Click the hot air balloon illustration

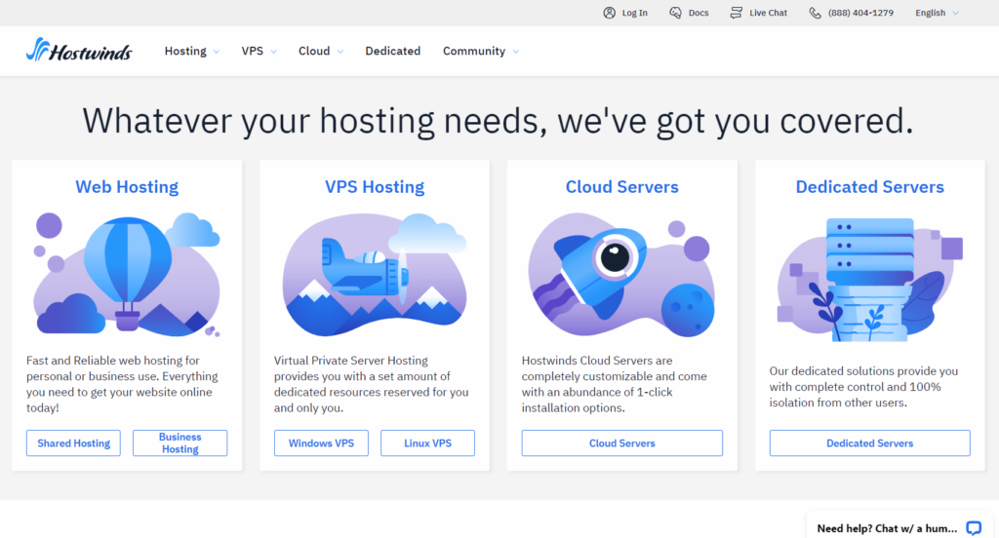[128, 274]
